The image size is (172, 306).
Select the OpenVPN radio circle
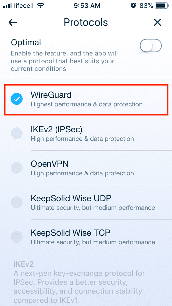[17, 168]
